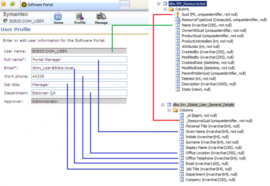Click the column icon beside ModifiedDate

point(178,68)
